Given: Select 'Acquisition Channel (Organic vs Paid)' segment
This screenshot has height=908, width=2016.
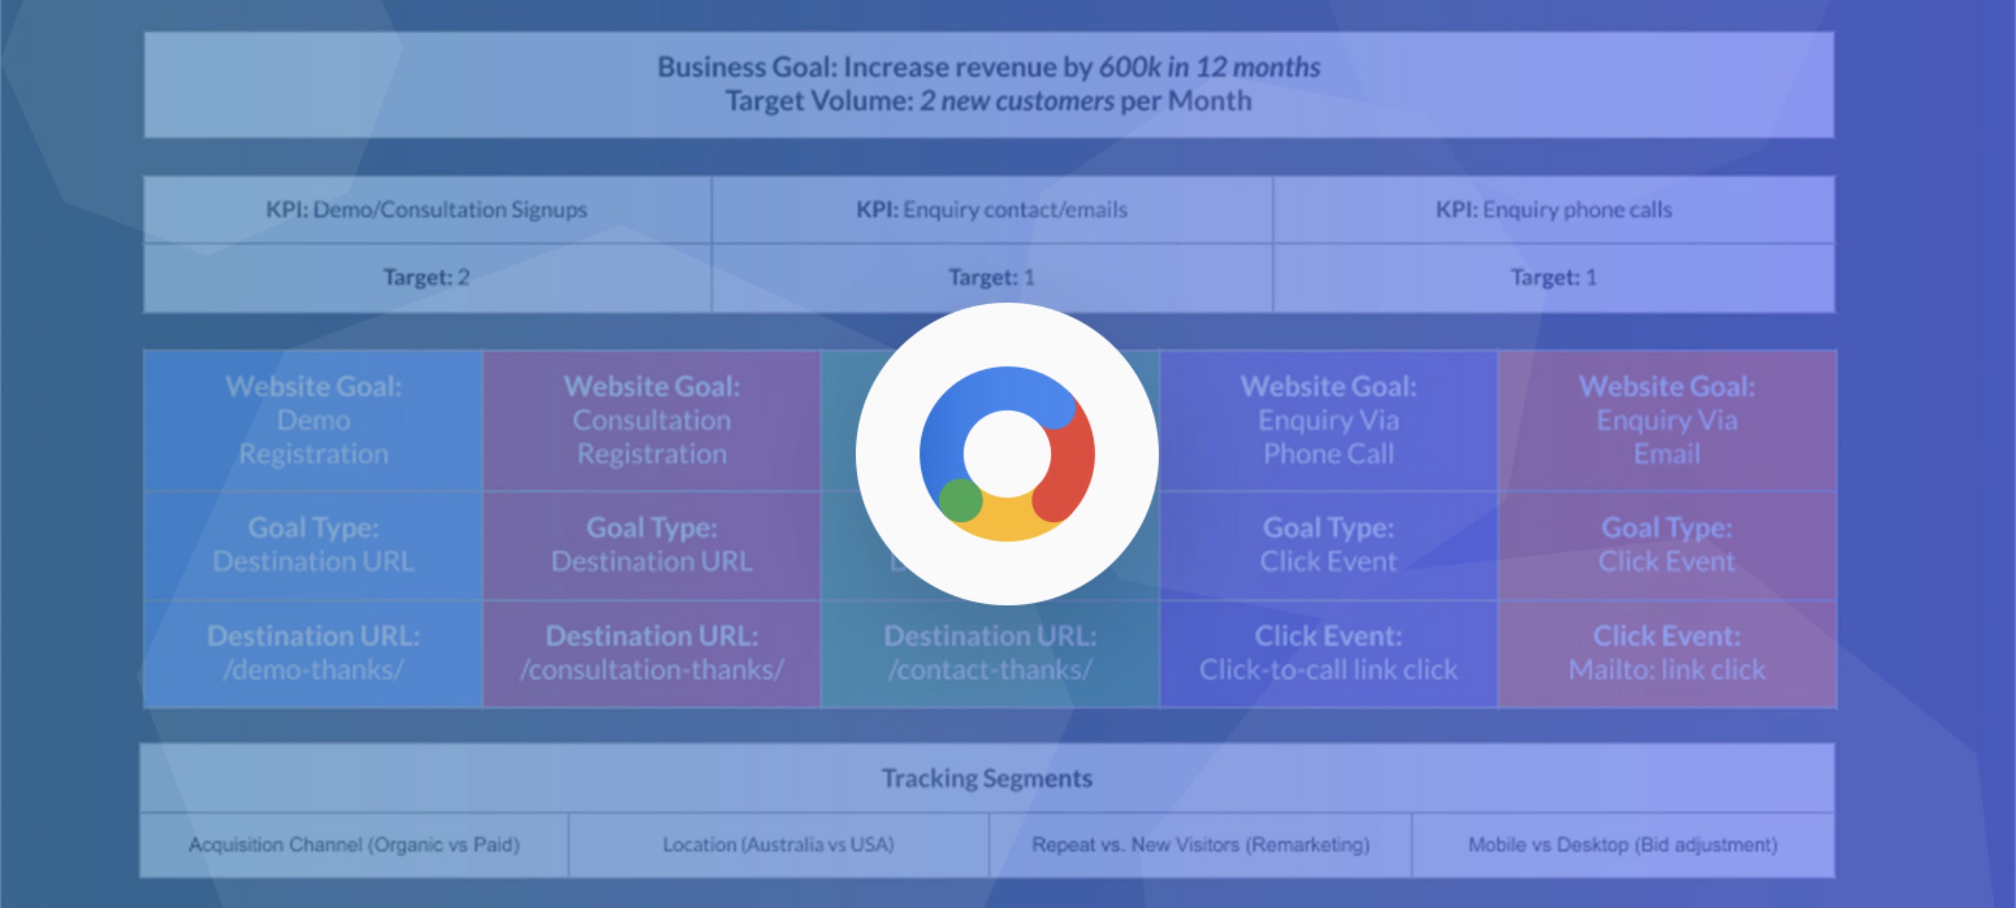Looking at the screenshot, I should click(x=353, y=846).
